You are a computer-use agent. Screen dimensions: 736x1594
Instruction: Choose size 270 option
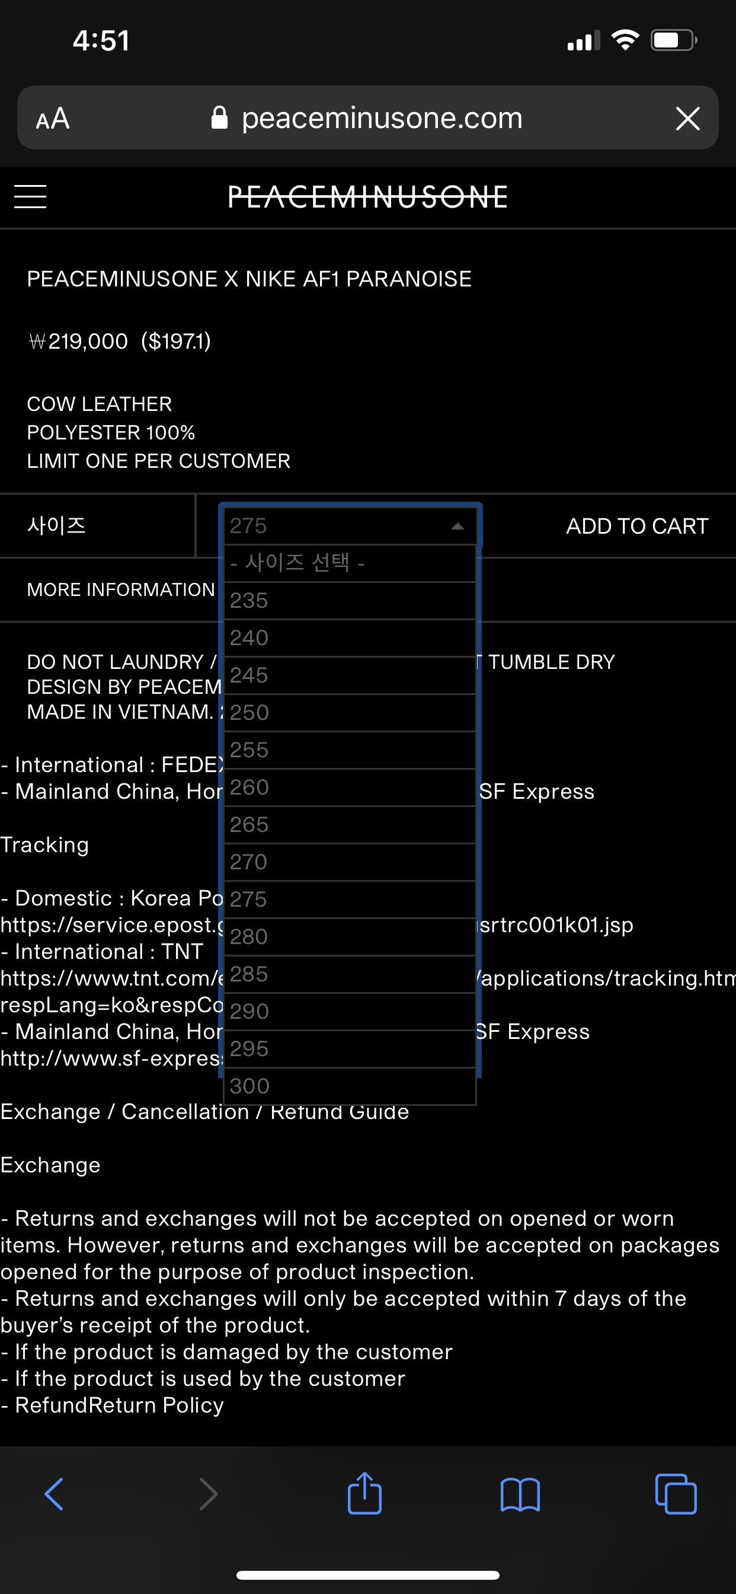tap(350, 862)
